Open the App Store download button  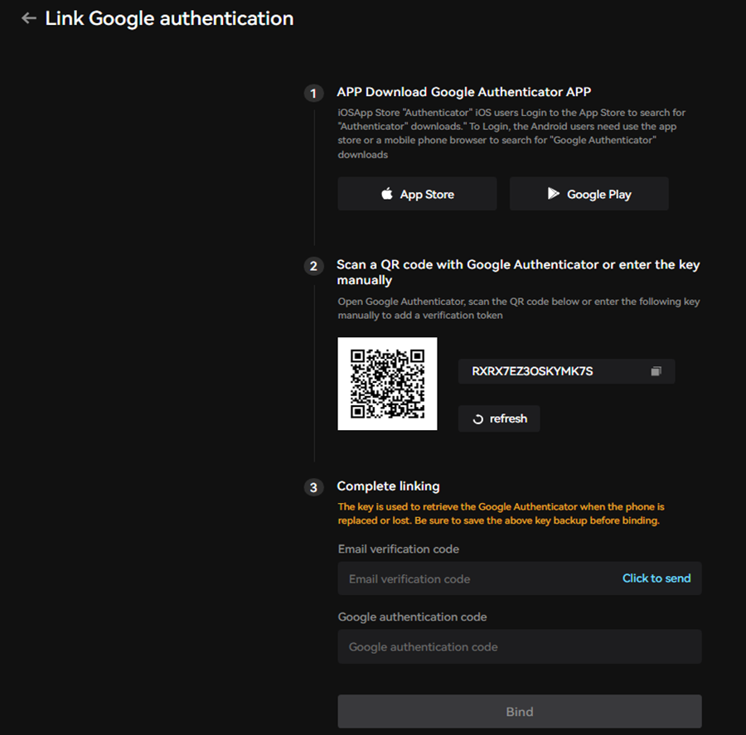point(417,194)
